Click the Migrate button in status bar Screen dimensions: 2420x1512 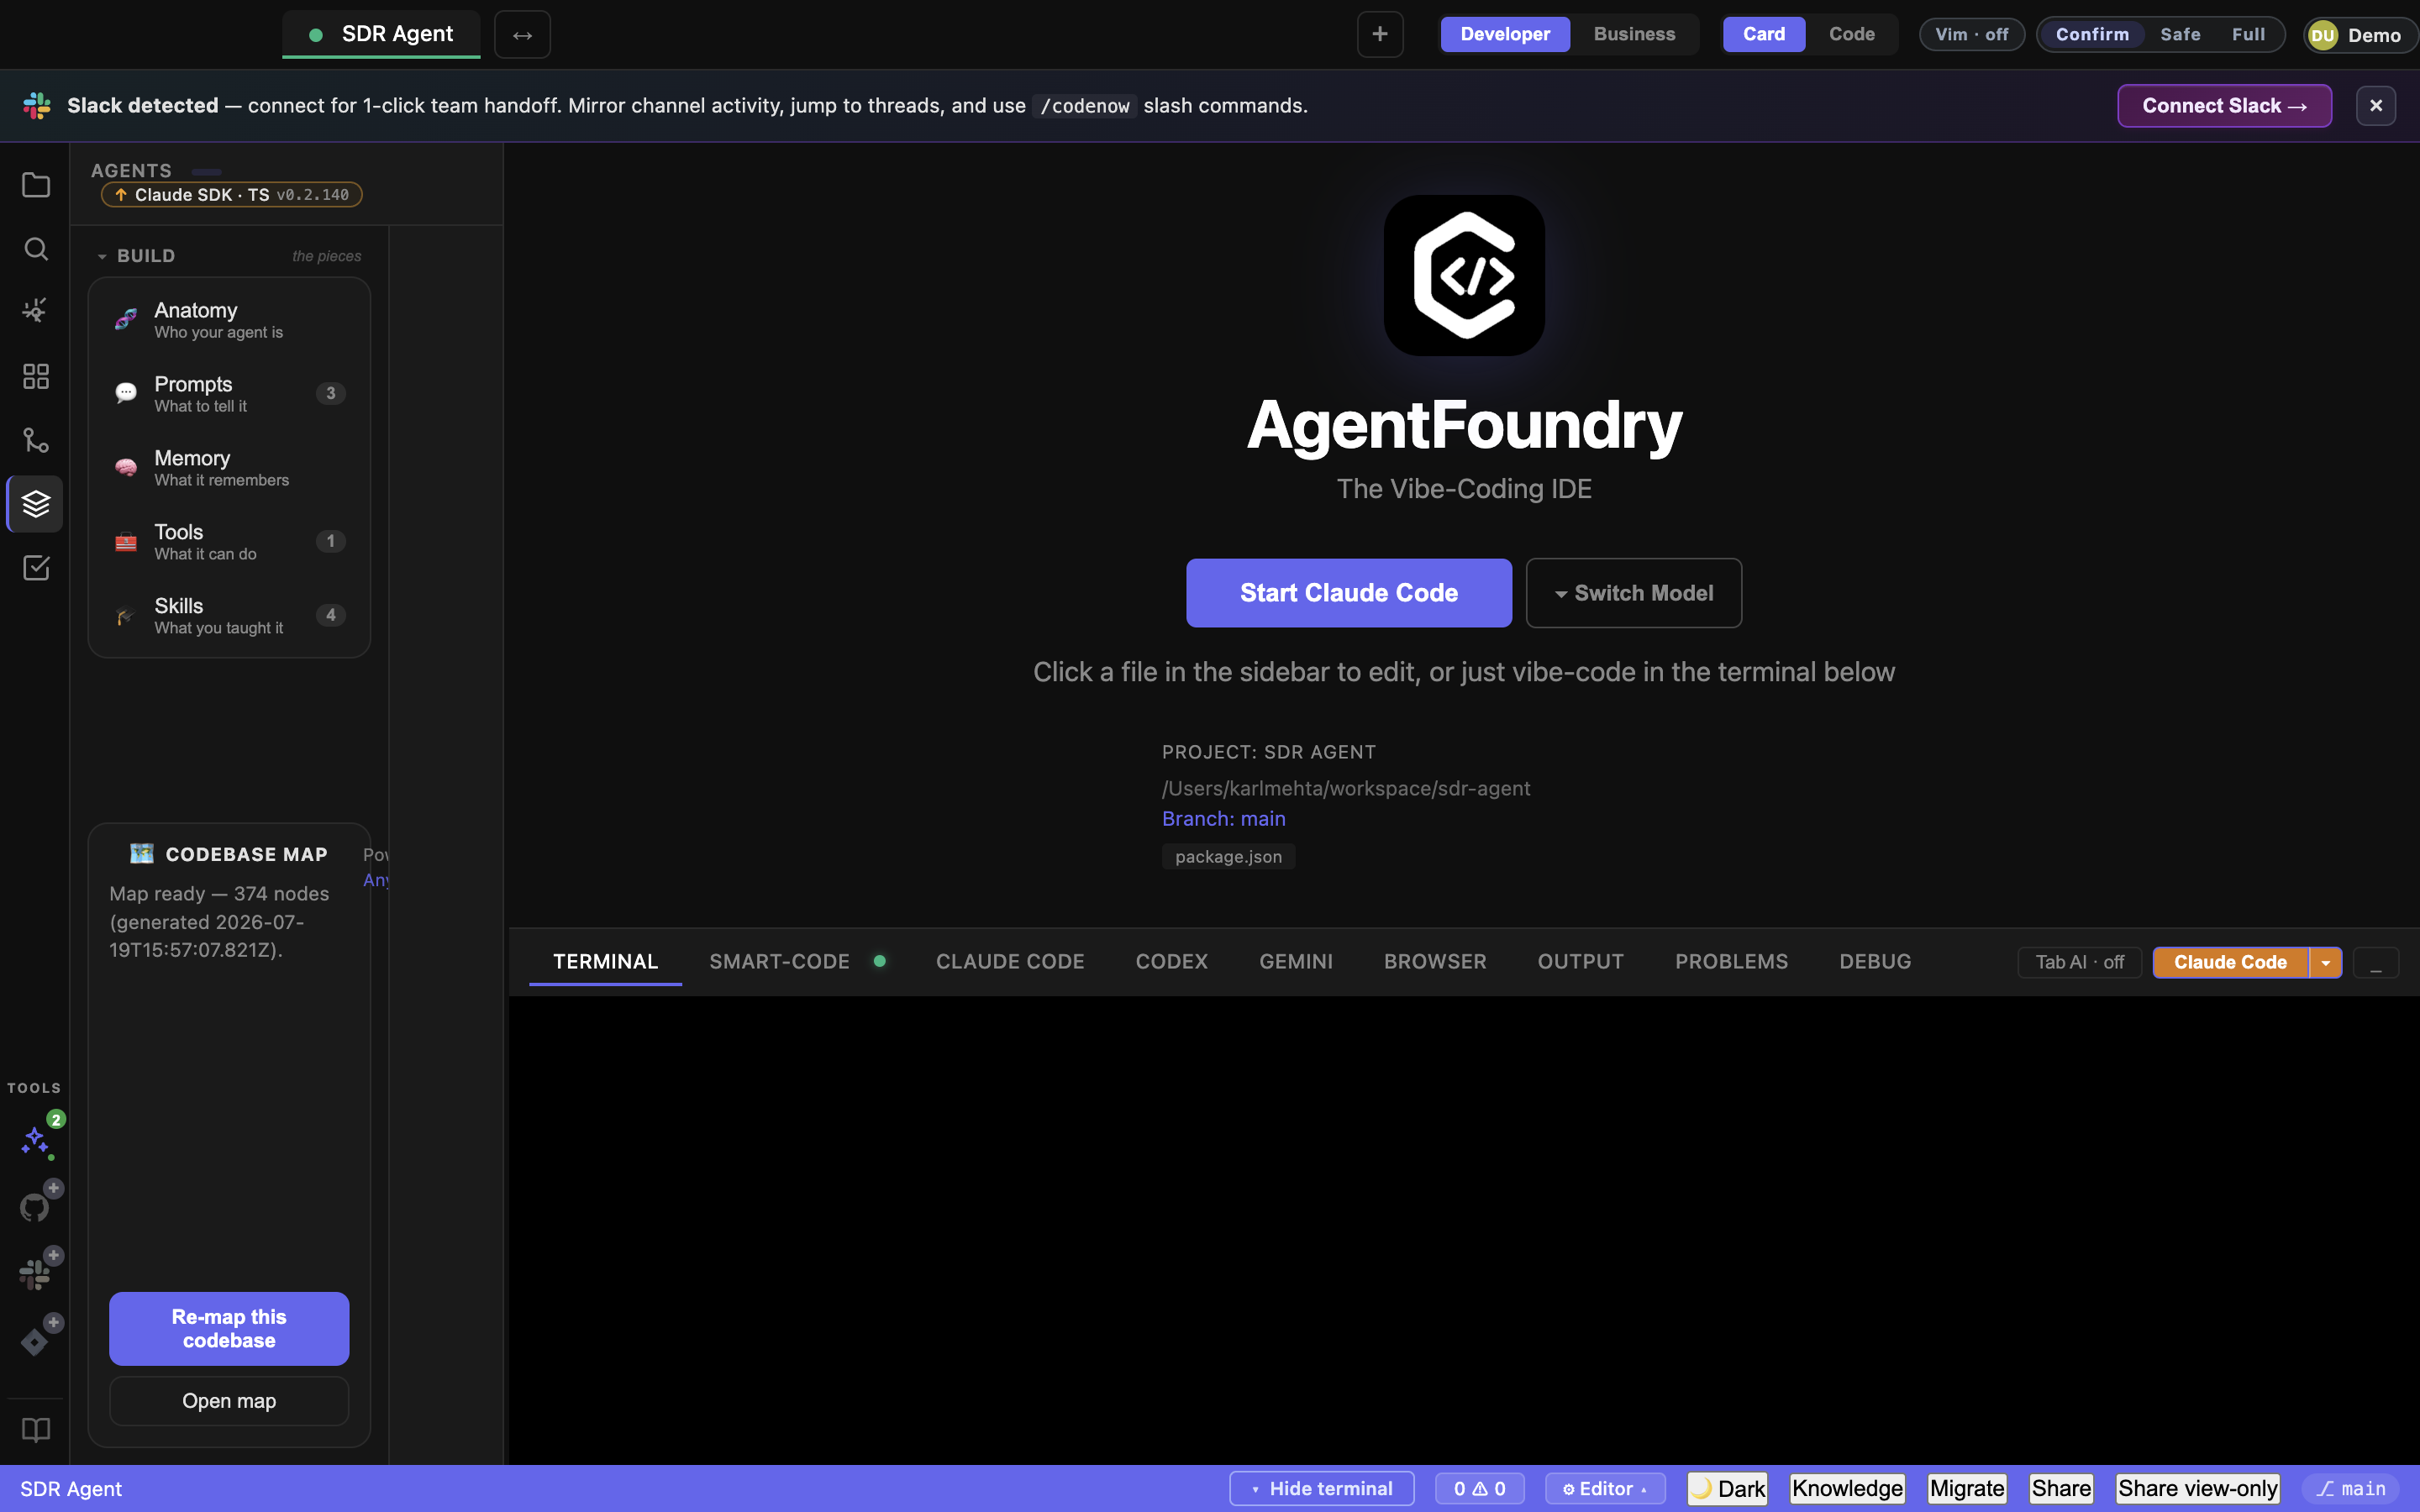point(1967,1489)
